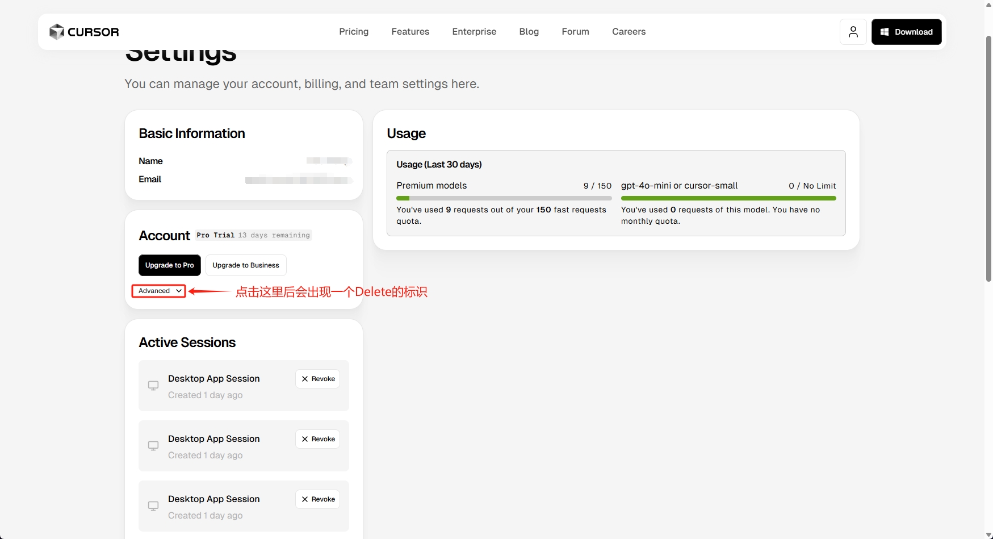Screen dimensions: 993x539
Task: Open the Careers nav link
Action: tap(629, 32)
